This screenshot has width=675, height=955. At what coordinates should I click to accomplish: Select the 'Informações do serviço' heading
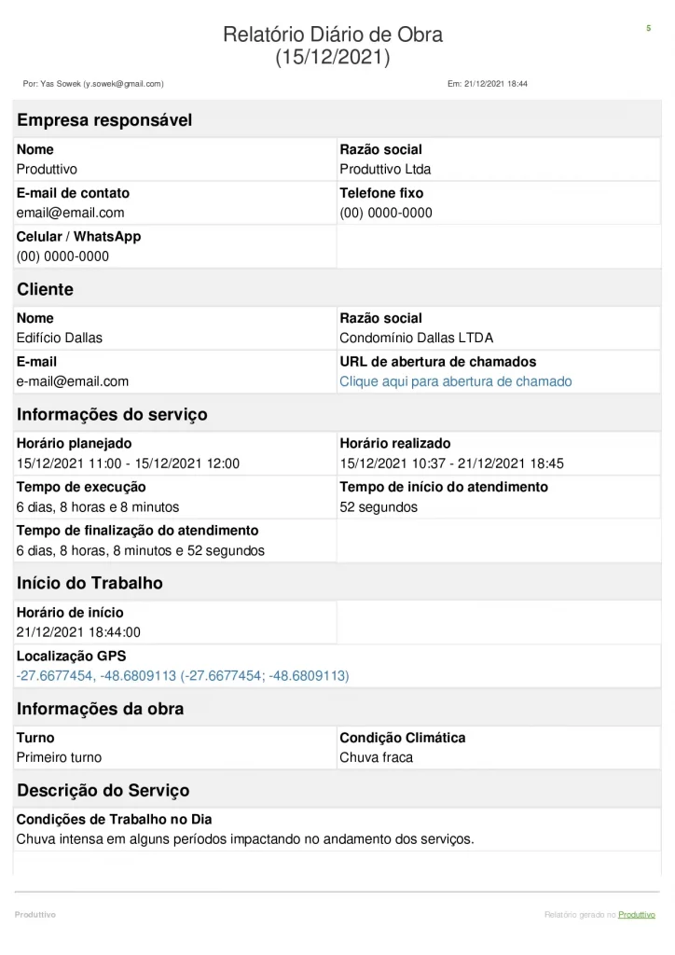pos(112,414)
